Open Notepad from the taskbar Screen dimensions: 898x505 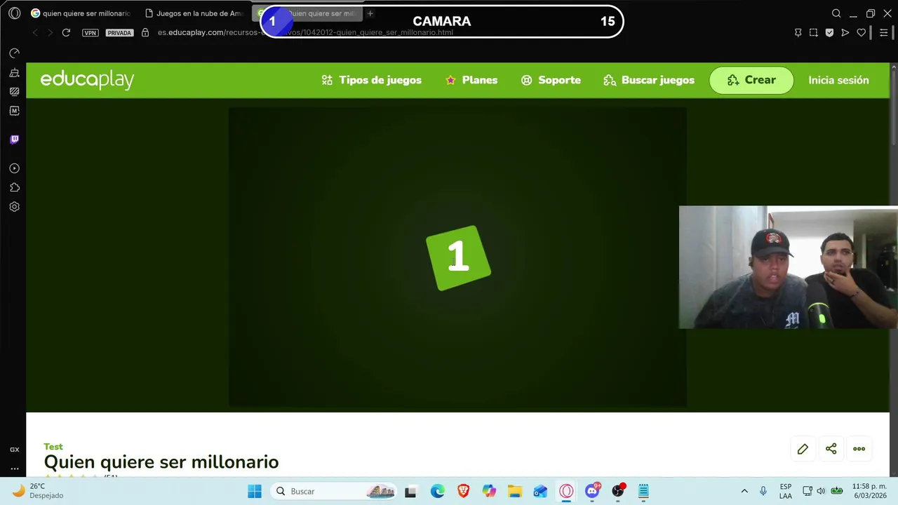tap(643, 491)
